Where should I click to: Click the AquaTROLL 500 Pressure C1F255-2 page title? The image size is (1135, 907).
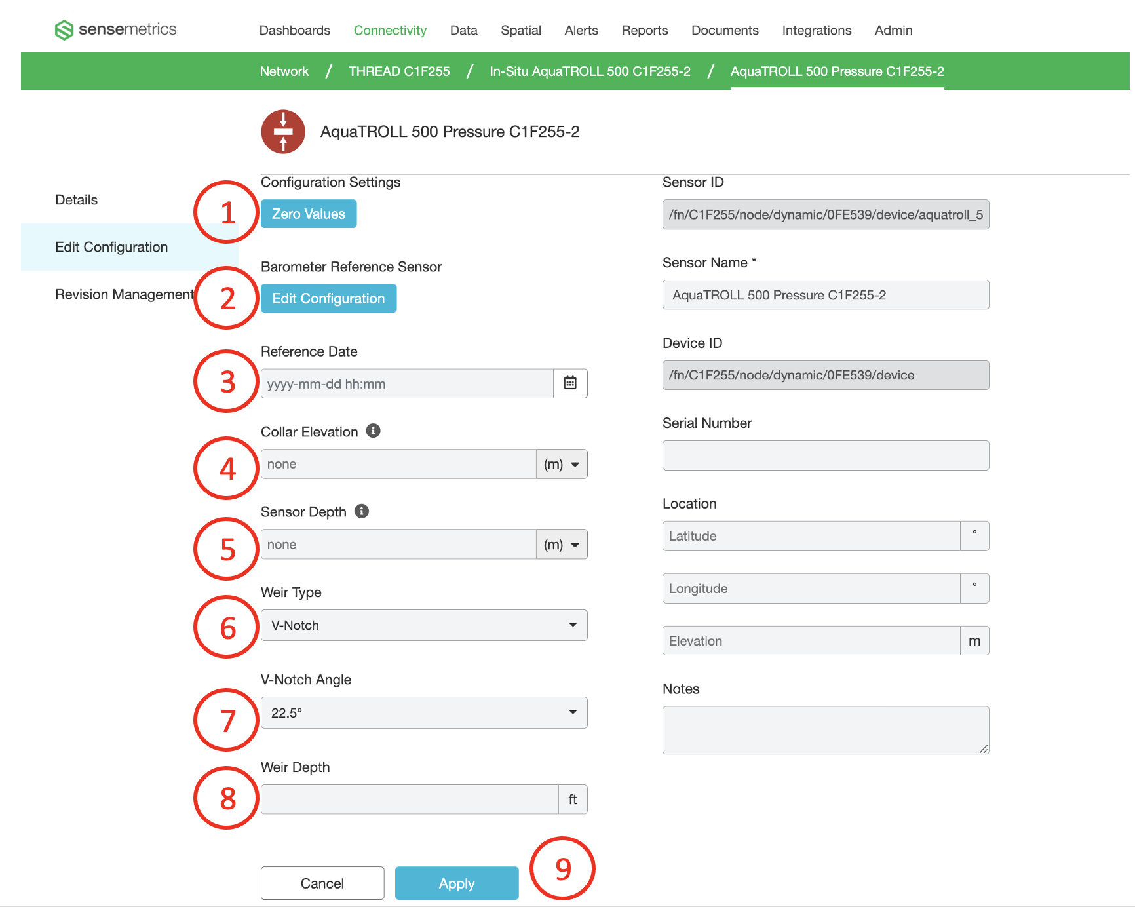coord(450,132)
